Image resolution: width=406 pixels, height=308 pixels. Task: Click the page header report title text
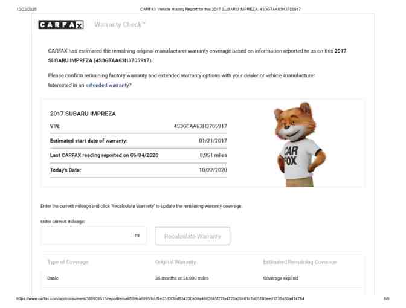tap(221, 9)
